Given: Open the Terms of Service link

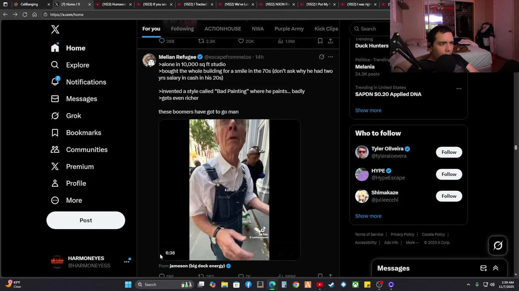Looking at the screenshot, I should (x=369, y=234).
